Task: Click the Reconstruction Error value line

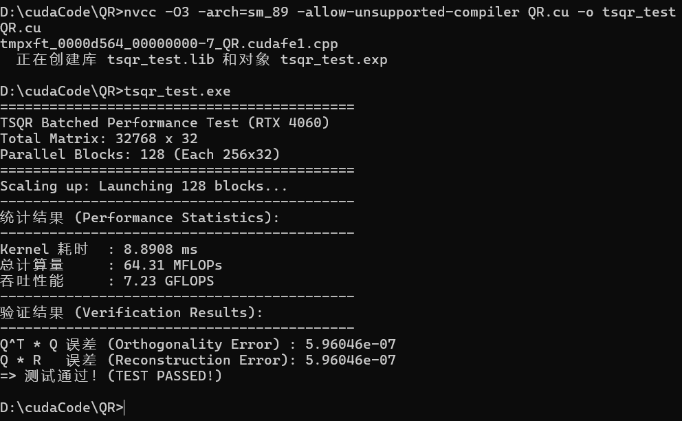Action: pos(198,360)
